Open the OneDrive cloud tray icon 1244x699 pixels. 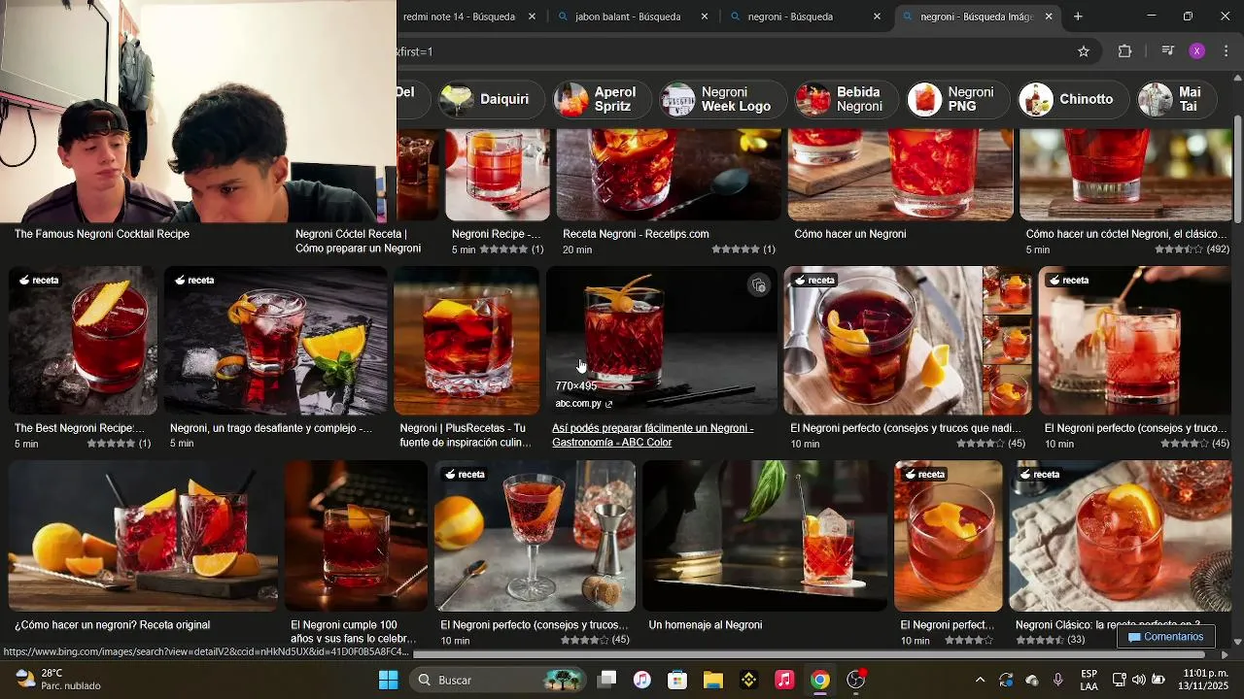point(1032,680)
